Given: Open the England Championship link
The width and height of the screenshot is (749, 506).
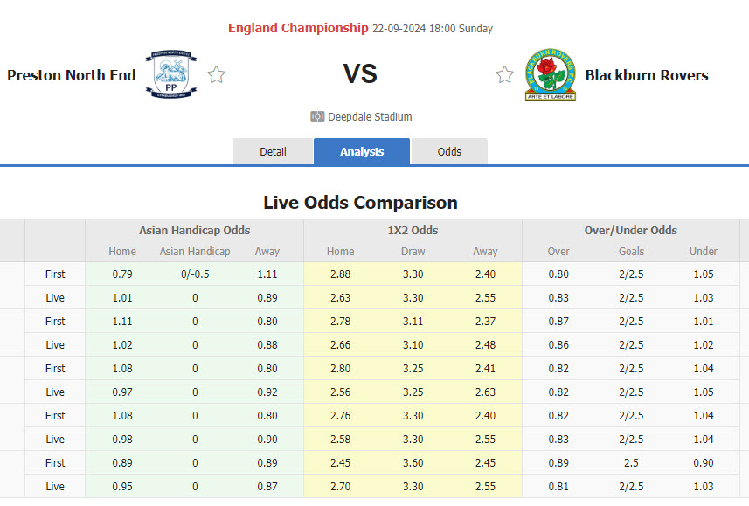Looking at the screenshot, I should (297, 28).
